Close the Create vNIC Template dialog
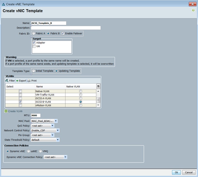Screen dimensions: 198x177 click(x=193, y=4)
